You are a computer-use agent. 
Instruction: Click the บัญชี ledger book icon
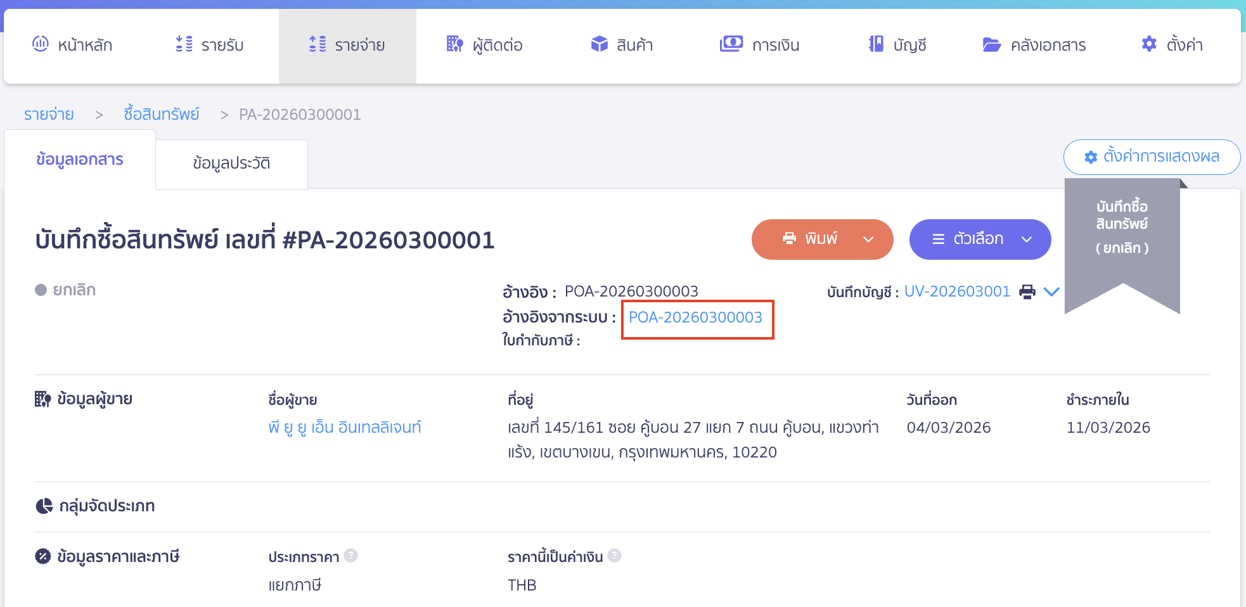coord(876,44)
